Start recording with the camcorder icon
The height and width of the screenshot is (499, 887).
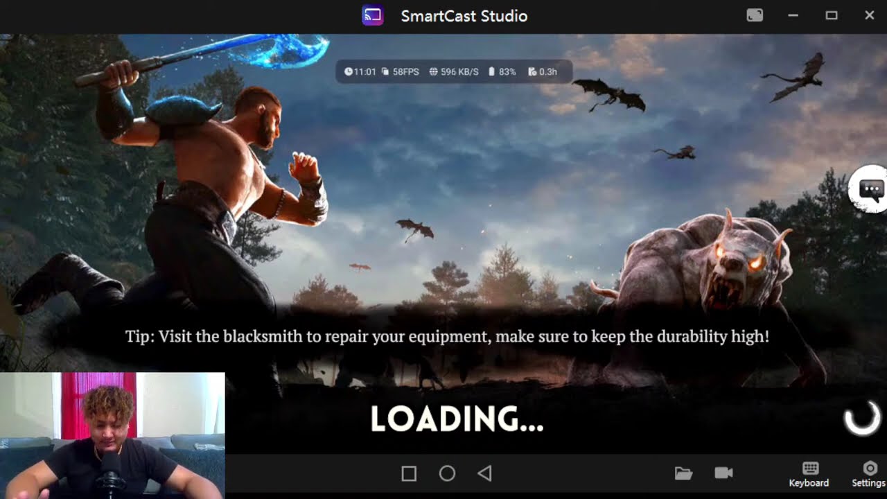click(x=723, y=473)
